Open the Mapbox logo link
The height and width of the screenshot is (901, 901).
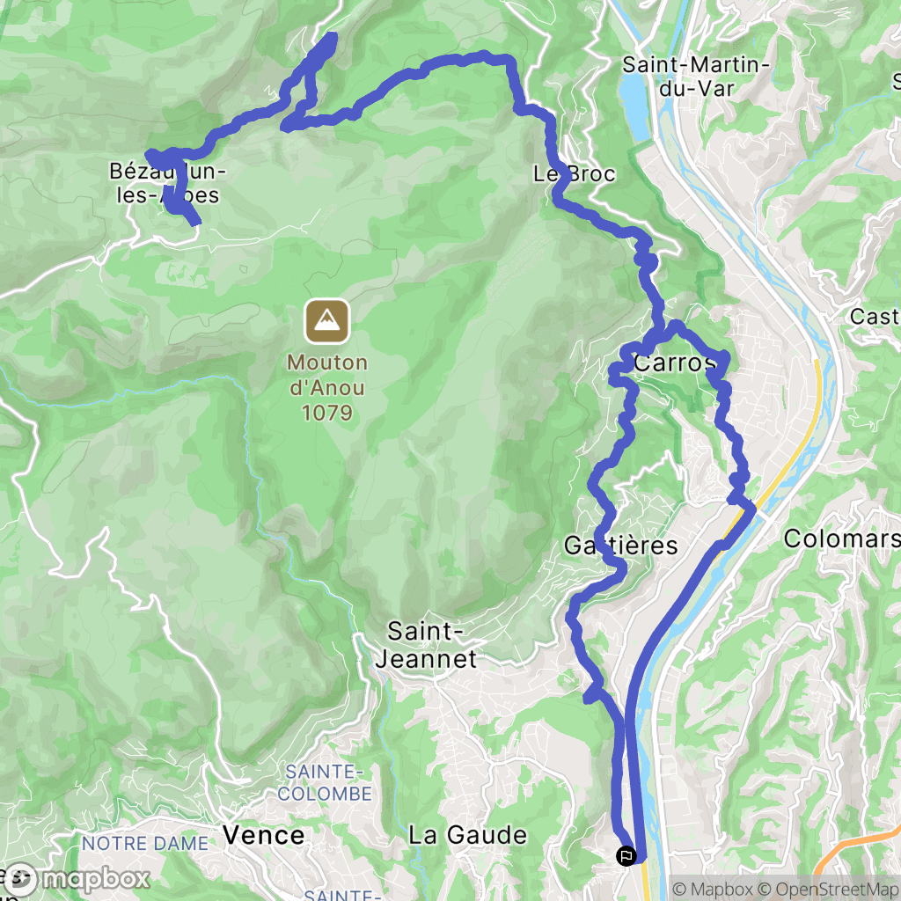77,880
